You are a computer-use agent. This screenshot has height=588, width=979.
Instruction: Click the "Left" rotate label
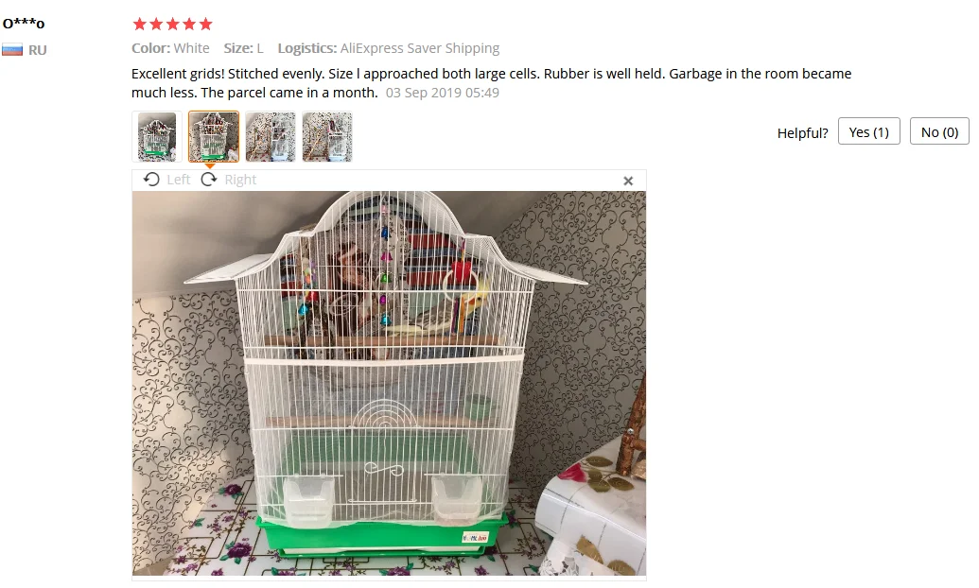coord(179,180)
